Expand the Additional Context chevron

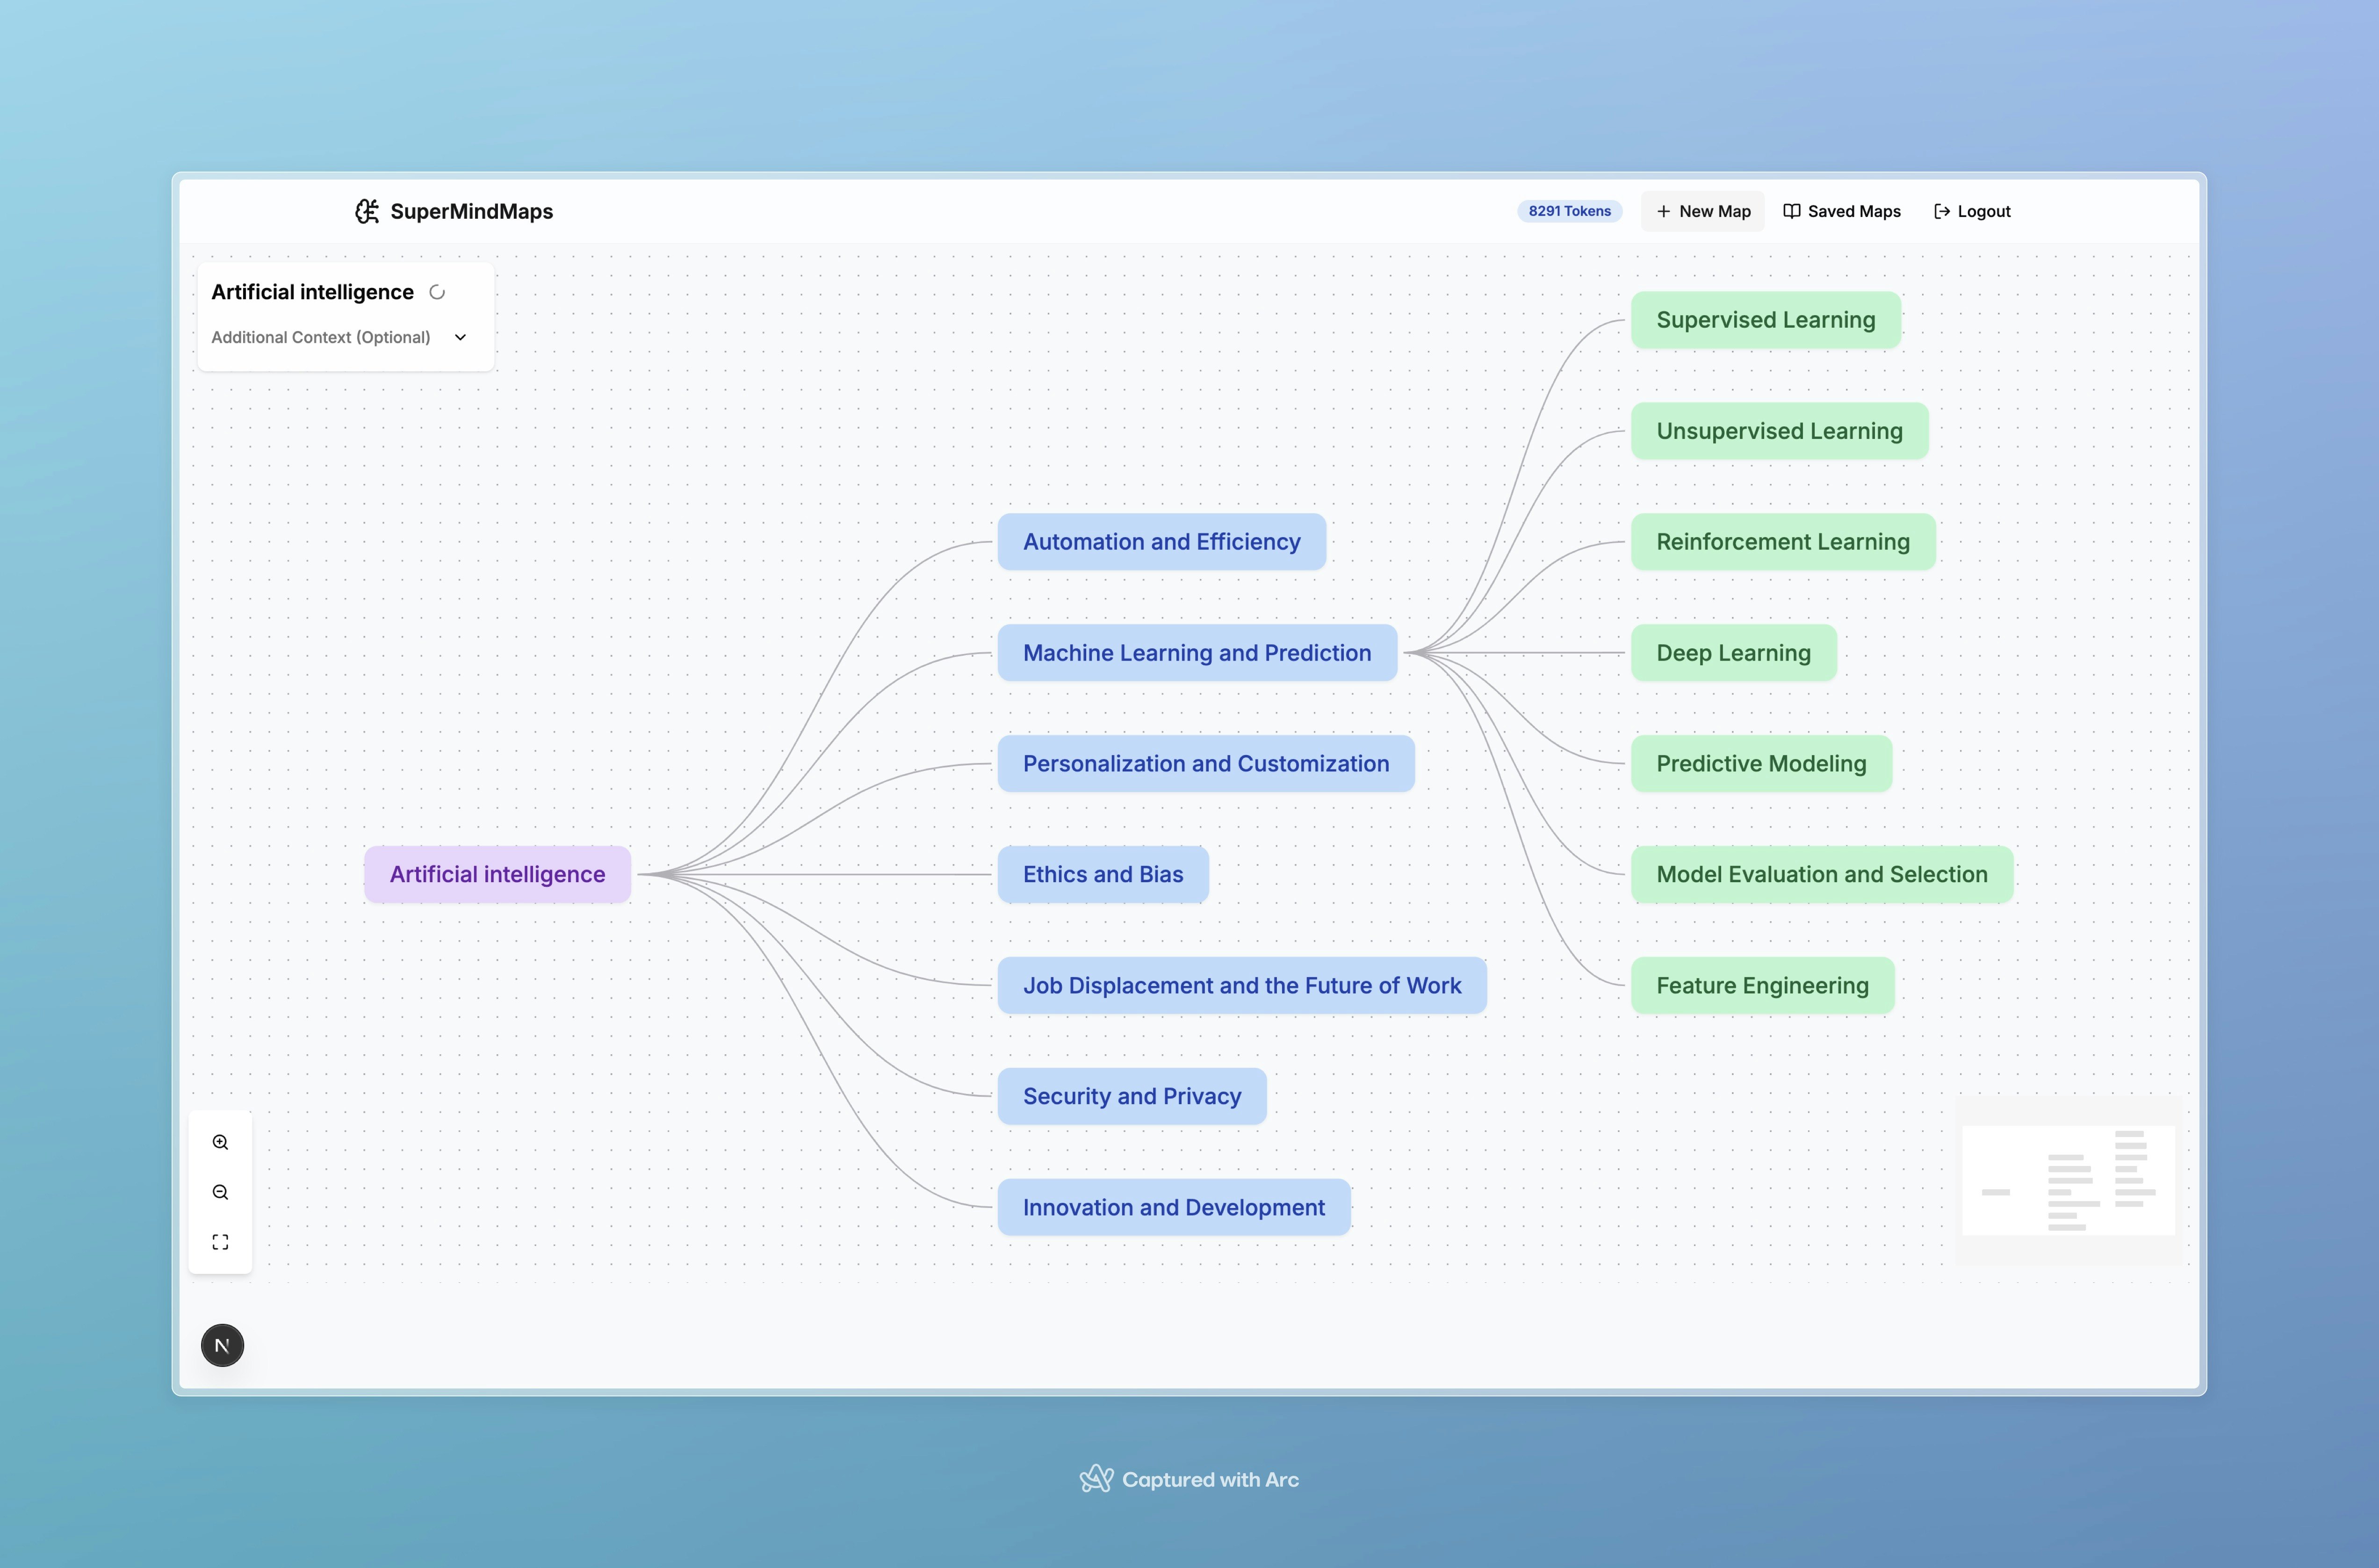point(460,337)
